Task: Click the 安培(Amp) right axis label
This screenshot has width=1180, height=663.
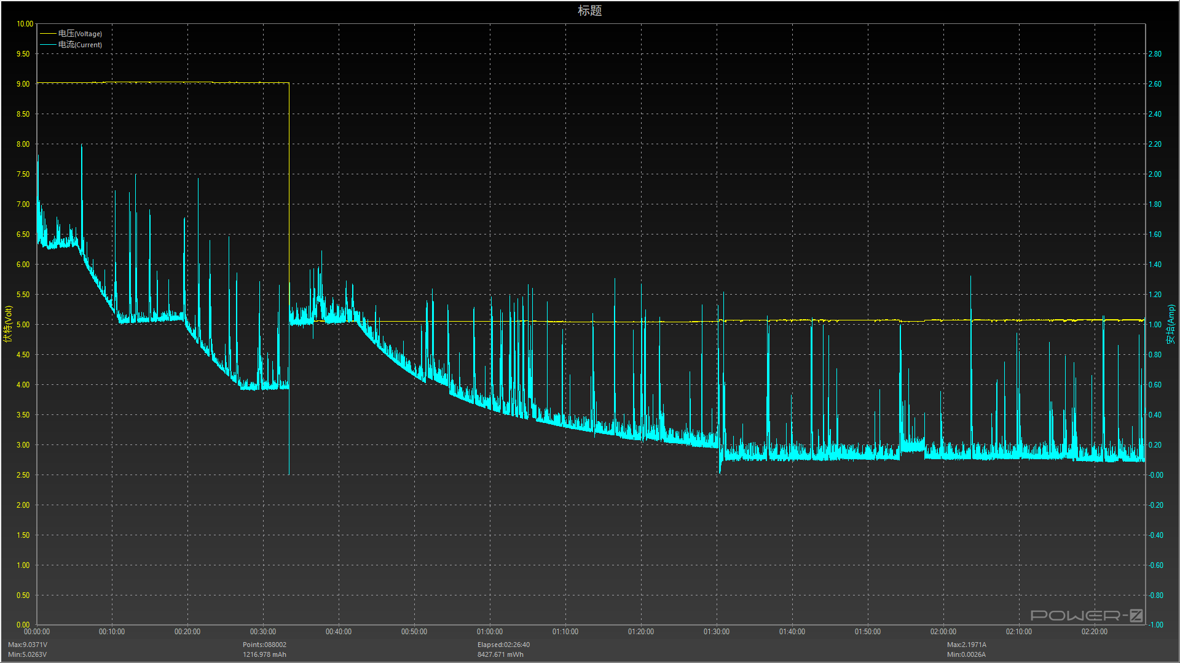Action: [x=1171, y=324]
